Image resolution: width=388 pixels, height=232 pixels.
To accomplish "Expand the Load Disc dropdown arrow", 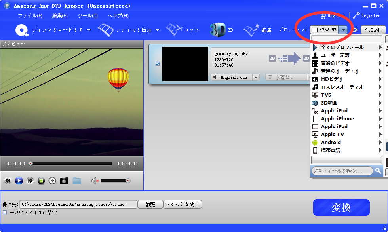I will (89, 30).
